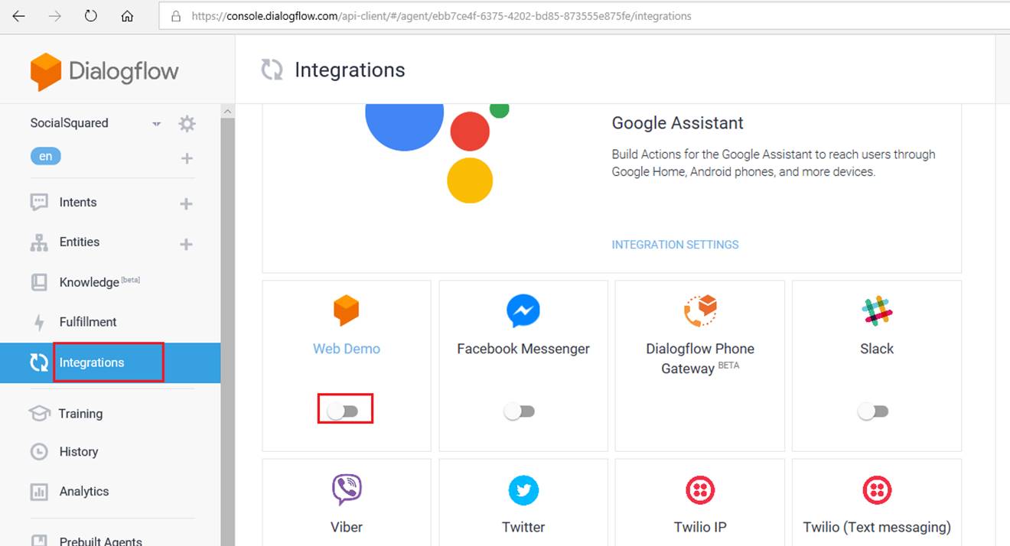Viewport: 1010px width, 546px height.
Task: Add a new entity with plus icon
Action: point(186,244)
